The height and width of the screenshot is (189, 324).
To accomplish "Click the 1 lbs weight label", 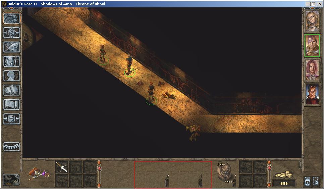I will pyautogui.click(x=220, y=165).
